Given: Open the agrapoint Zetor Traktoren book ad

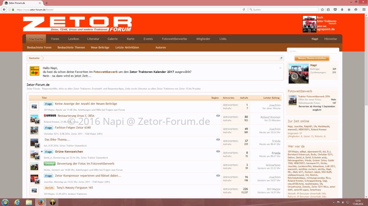Looking at the screenshot, I should 319,24.
